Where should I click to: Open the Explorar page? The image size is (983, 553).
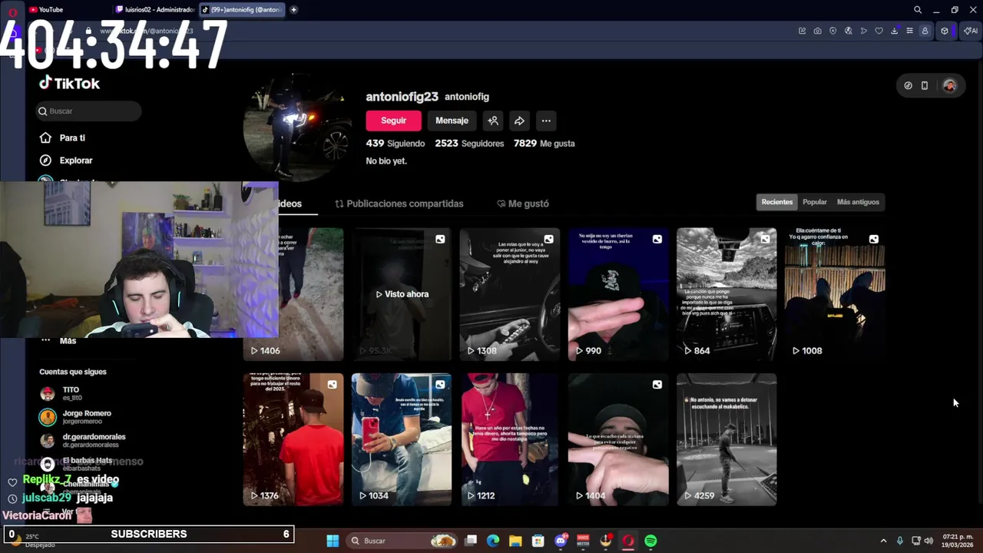pos(76,161)
